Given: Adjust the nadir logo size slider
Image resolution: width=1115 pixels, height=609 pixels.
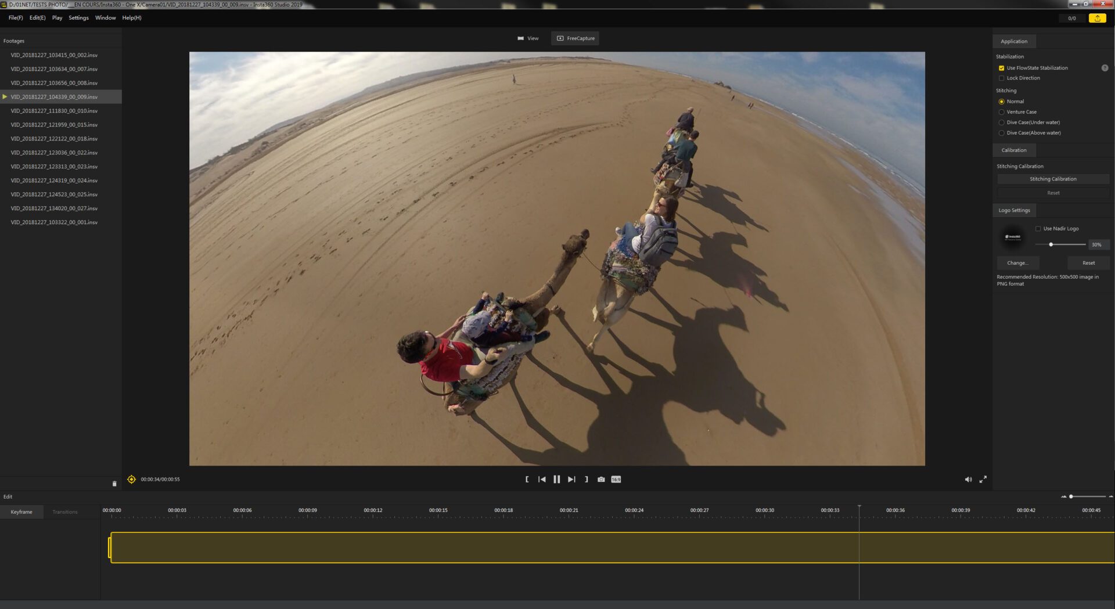Looking at the screenshot, I should click(1051, 244).
